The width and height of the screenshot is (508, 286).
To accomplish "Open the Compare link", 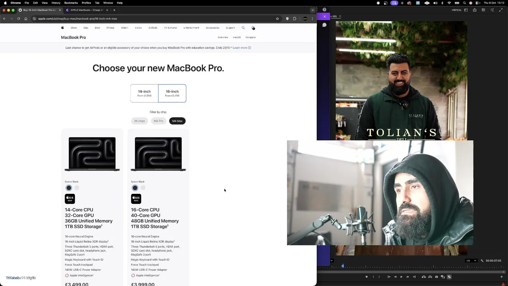I will pos(250,37).
